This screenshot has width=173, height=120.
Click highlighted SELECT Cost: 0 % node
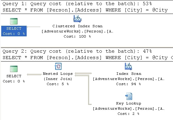(x=14, y=31)
